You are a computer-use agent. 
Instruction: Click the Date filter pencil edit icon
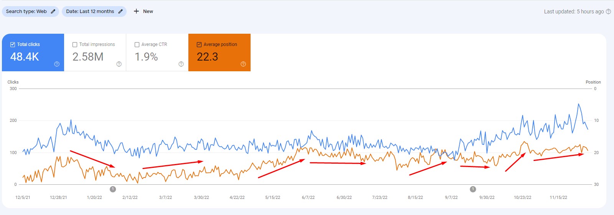120,11
